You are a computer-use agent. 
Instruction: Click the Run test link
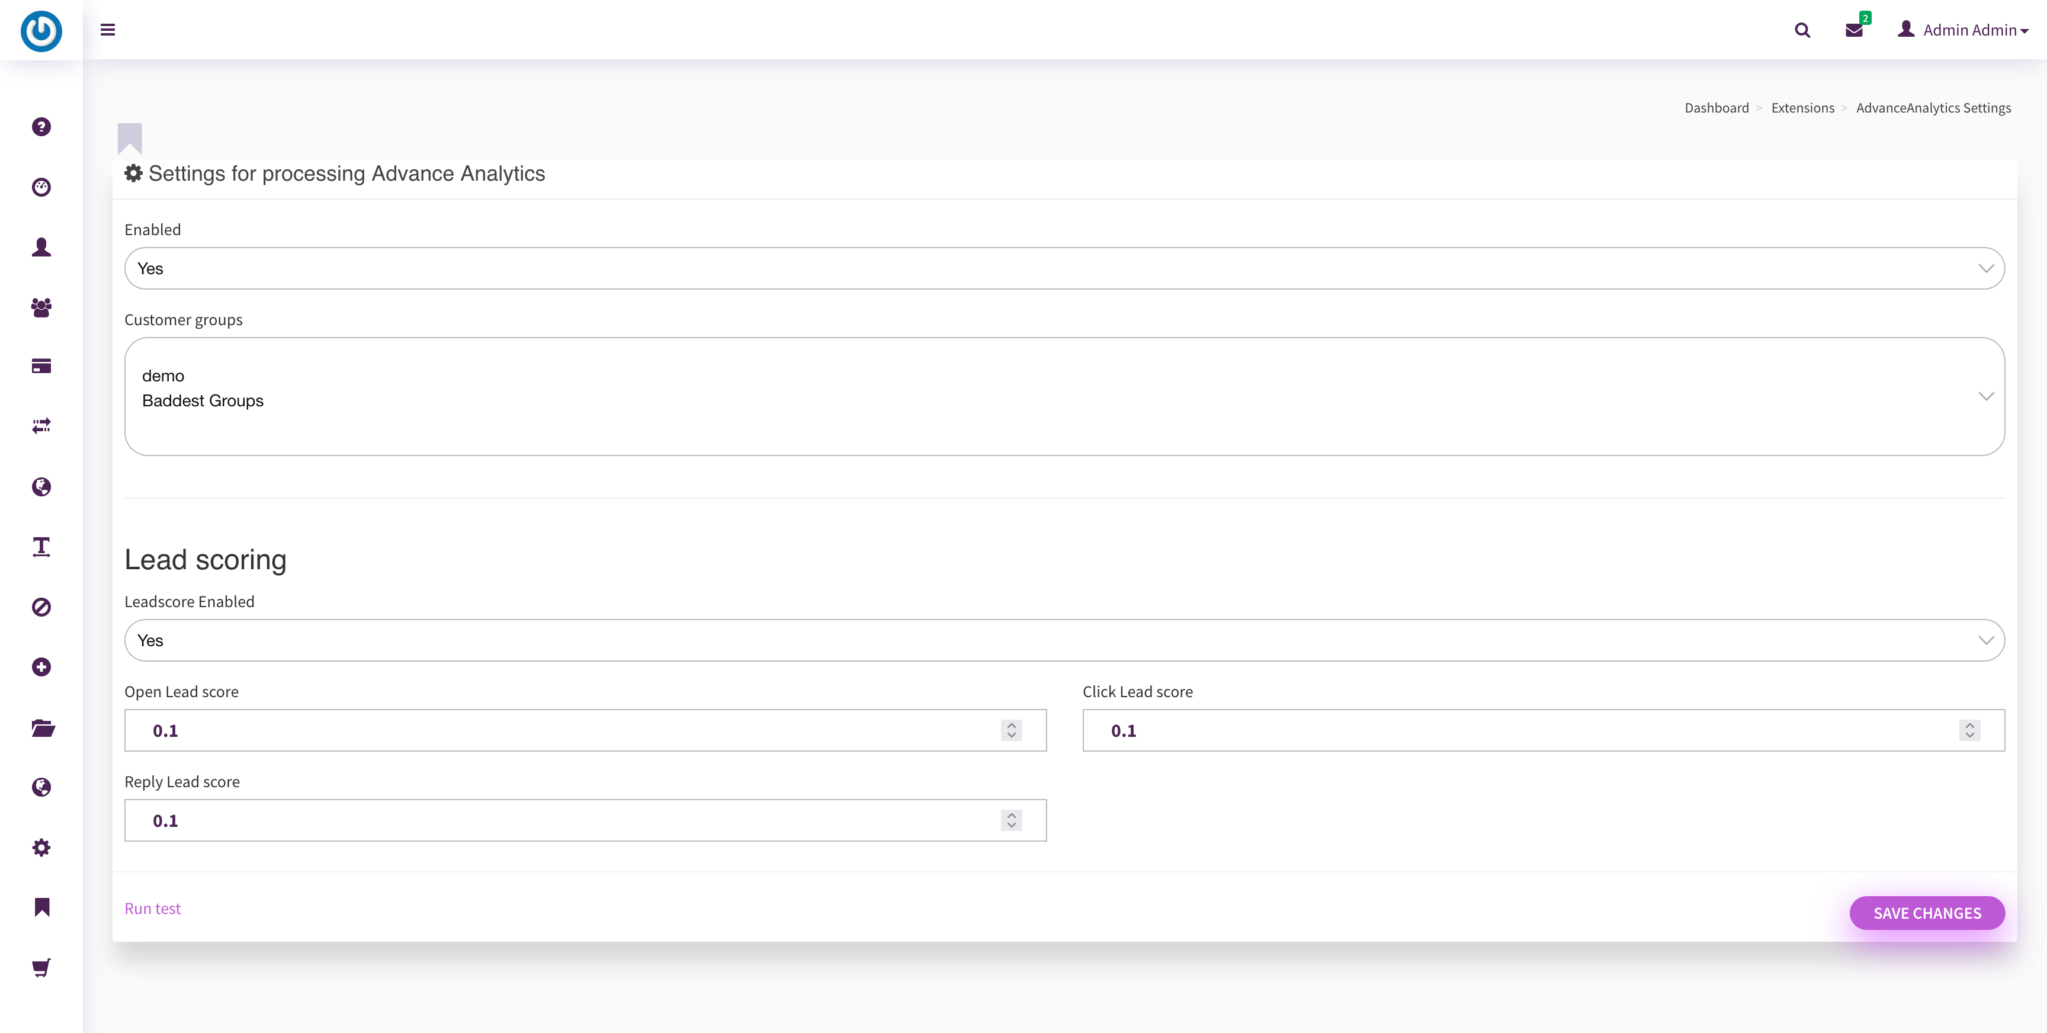(153, 908)
